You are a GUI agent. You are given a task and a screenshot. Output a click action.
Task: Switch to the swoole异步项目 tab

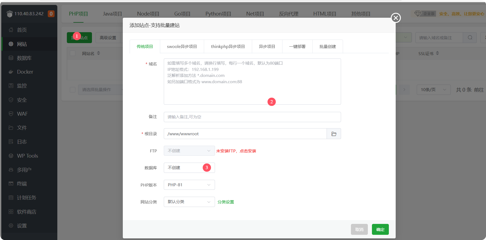tap(182, 47)
